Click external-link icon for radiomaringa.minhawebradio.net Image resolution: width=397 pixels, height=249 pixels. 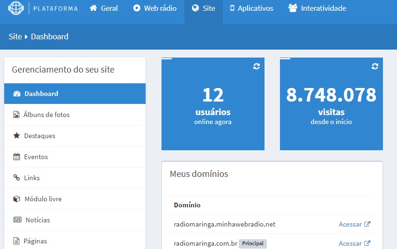coord(367,224)
